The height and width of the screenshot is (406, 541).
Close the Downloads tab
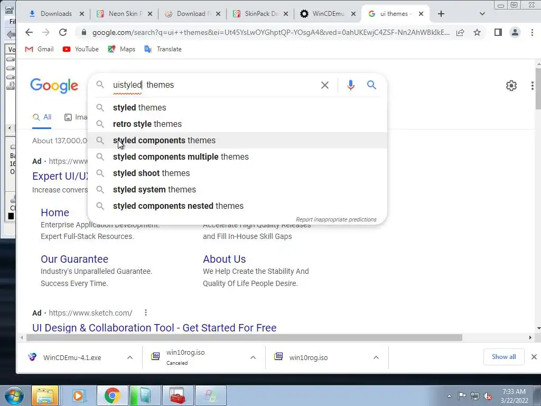(x=82, y=14)
